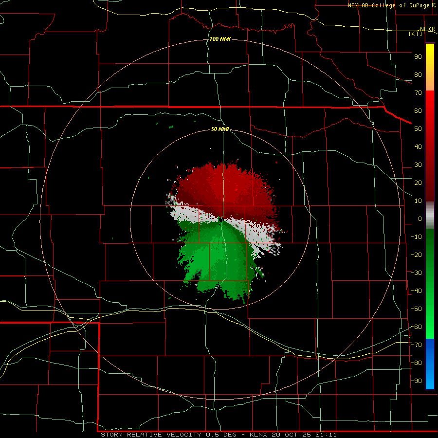Screen dimensions: 438x438
Task: Click the positive 70 value on velocity scale
Action: tap(418, 93)
